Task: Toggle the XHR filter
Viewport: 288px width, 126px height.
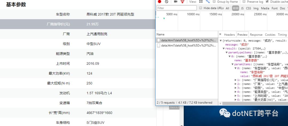Action: point(235,8)
